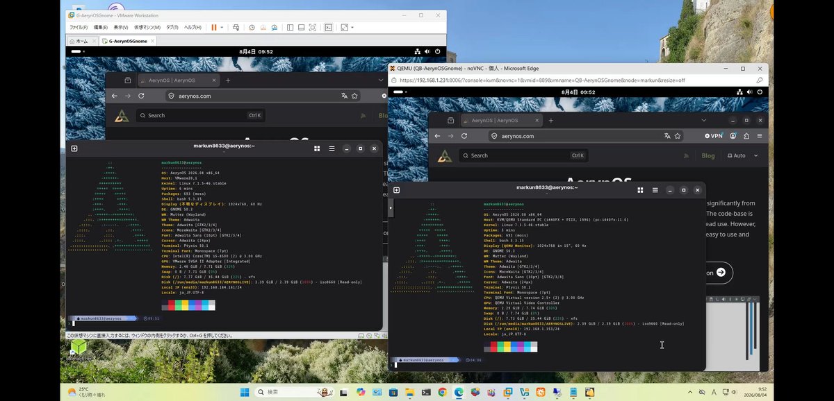This screenshot has height=401, width=834.
Task: Click VMware's console view toolbar icon
Action: 329,27
